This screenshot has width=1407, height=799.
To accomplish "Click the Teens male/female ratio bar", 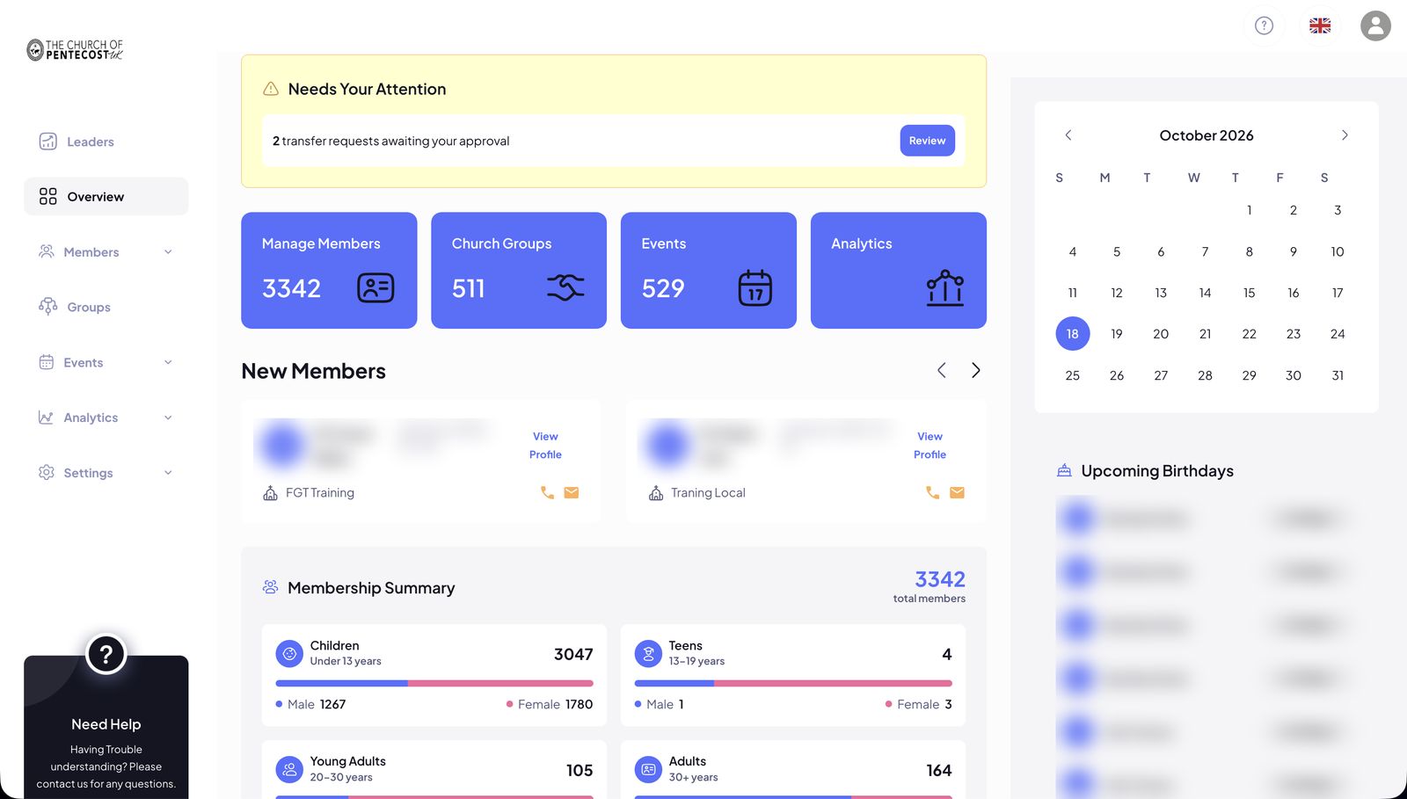I will (x=793, y=683).
